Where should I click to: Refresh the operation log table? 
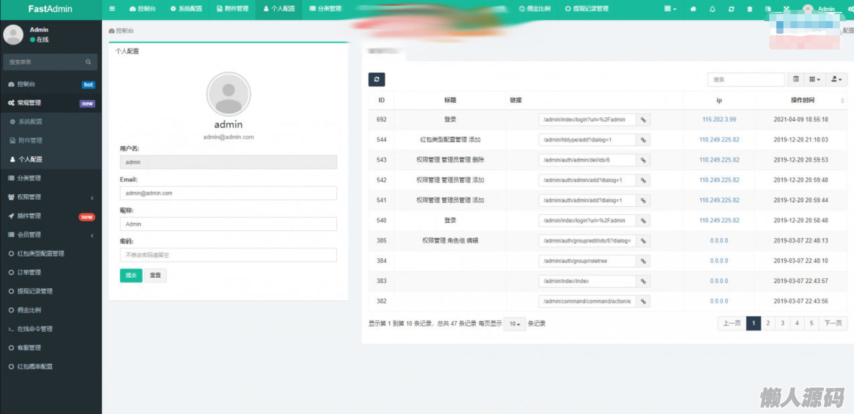click(x=376, y=79)
